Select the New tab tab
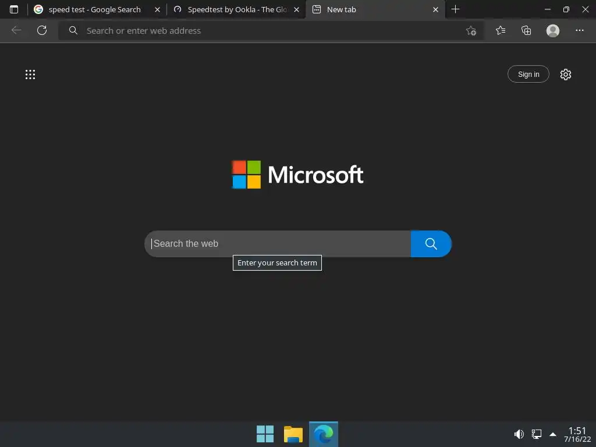This screenshot has width=596, height=447. tap(375, 9)
